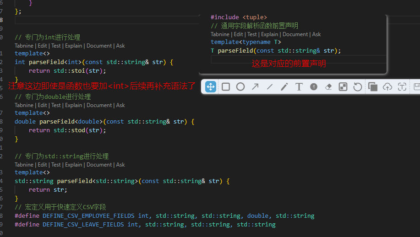Click Explain above the int parseField function
The width and height of the screenshot is (420, 237).
click(72, 46)
